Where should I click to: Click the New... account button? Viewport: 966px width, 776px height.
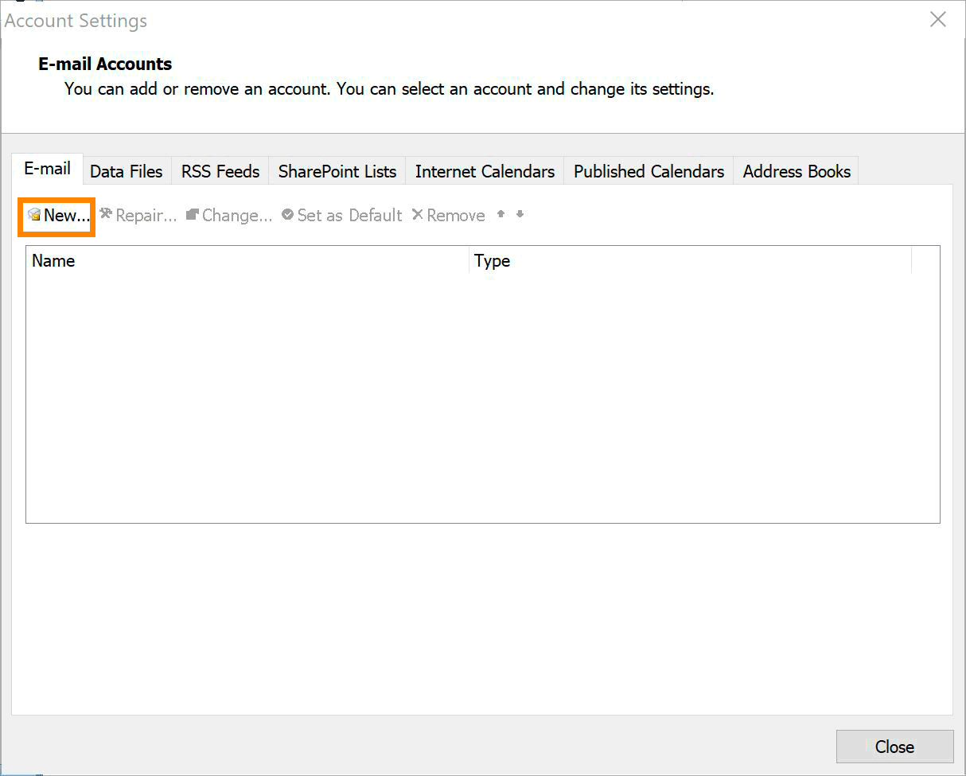(x=57, y=216)
